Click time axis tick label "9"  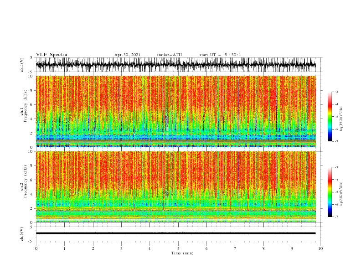click(292, 248)
